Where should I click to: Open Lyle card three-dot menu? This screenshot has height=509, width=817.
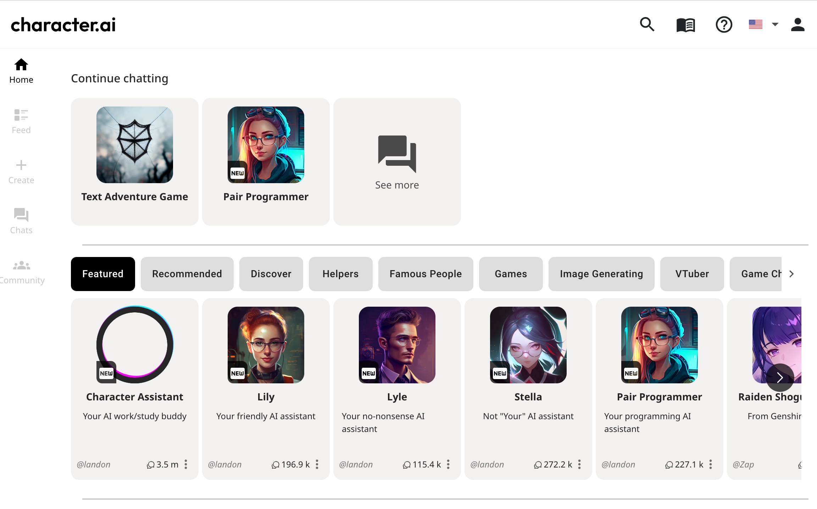coord(448,464)
